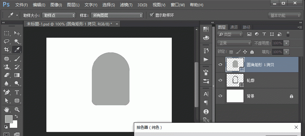Toggle the 显示取样环 checkbox

(x=152, y=15)
